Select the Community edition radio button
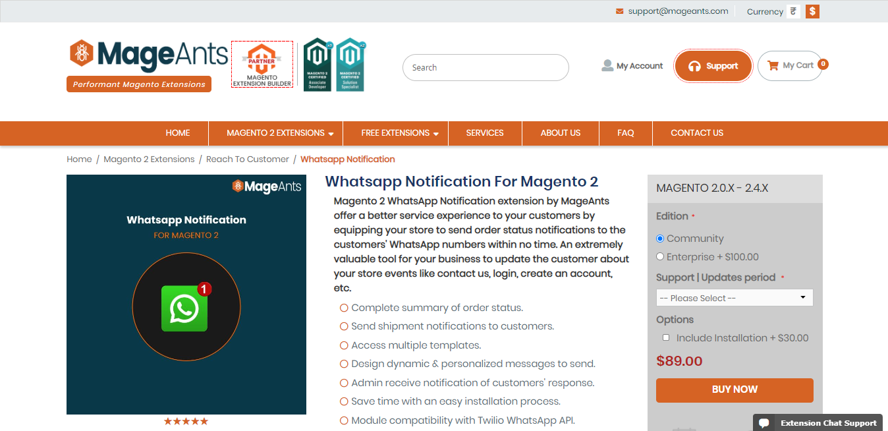 click(660, 239)
